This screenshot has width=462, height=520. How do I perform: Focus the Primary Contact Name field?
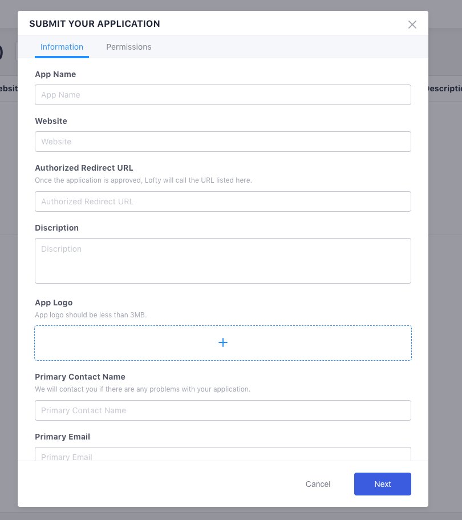point(222,410)
